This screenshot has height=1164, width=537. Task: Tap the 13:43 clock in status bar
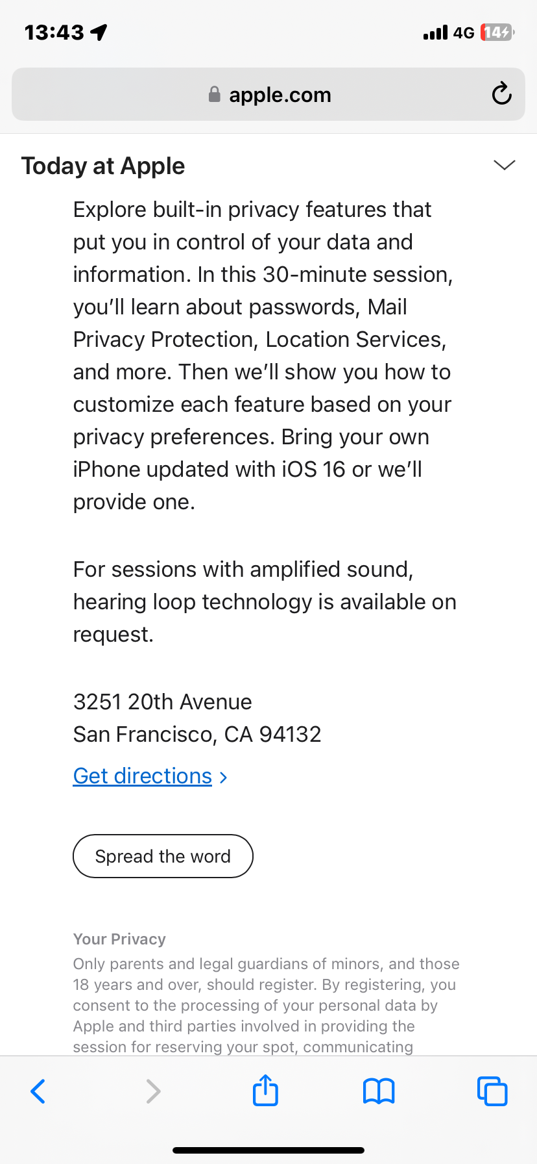(x=54, y=32)
